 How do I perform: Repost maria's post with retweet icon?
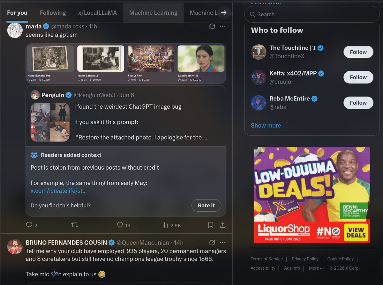pyautogui.click(x=74, y=225)
